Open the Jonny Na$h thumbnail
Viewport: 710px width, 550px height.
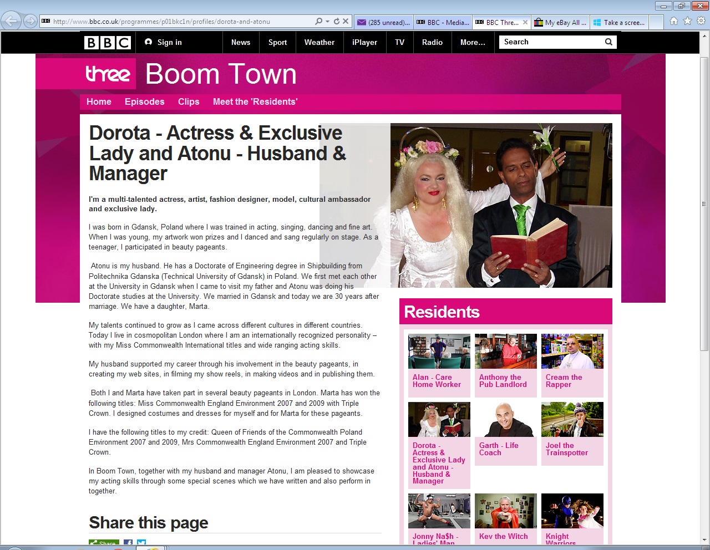[439, 511]
